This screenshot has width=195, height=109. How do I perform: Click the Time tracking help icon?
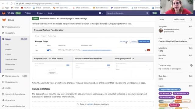[191, 65]
